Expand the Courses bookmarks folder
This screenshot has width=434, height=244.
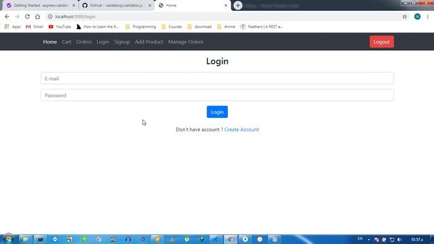click(172, 26)
